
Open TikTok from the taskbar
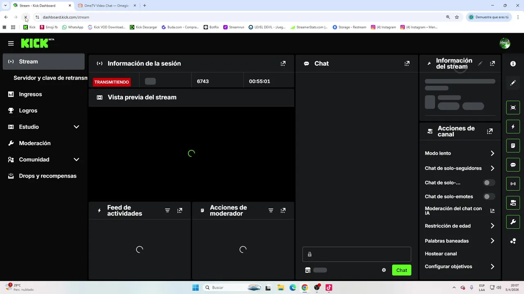pyautogui.click(x=329, y=287)
